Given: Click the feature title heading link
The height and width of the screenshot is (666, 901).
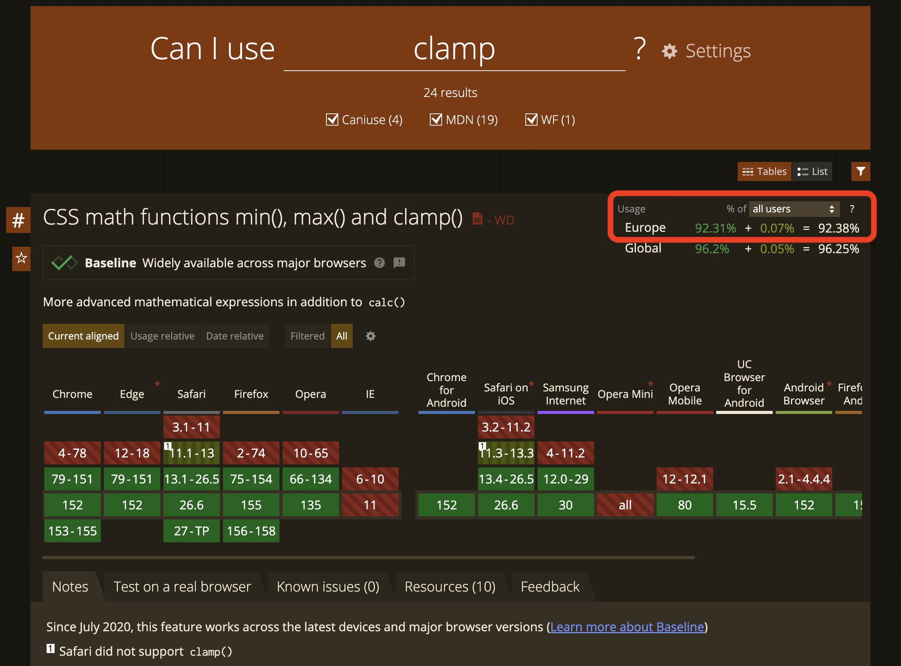Looking at the screenshot, I should click(253, 217).
